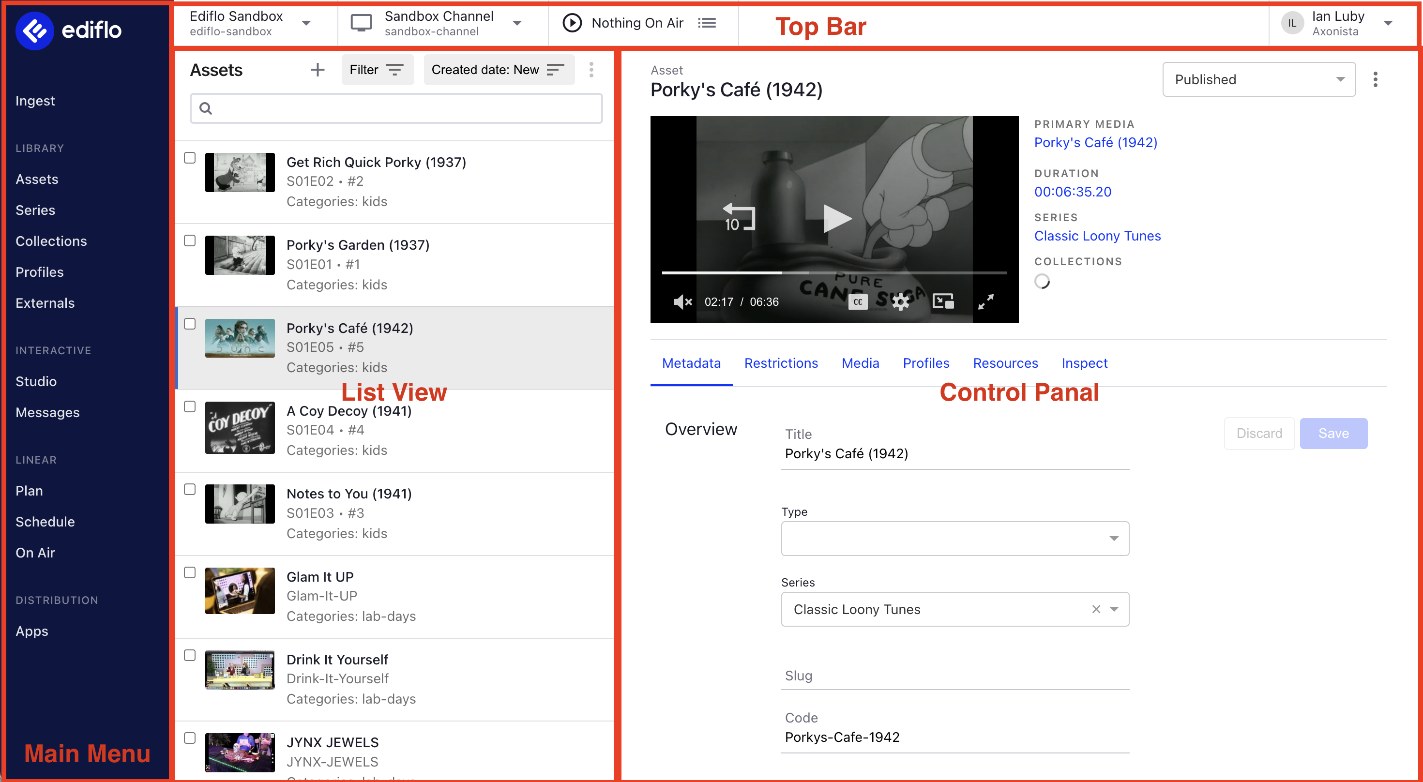Screen dimensions: 1423x782
Task: Select Porky's Café (1942) checkbox
Action: [189, 324]
